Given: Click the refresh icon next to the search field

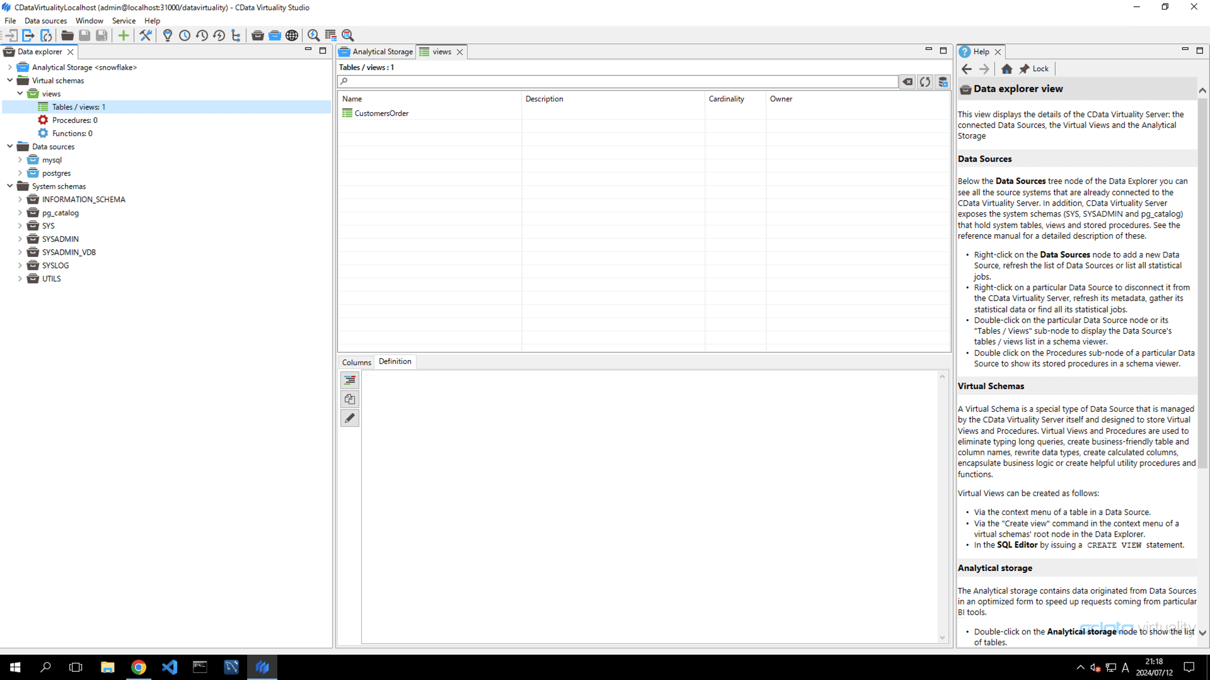Looking at the screenshot, I should [x=925, y=81].
